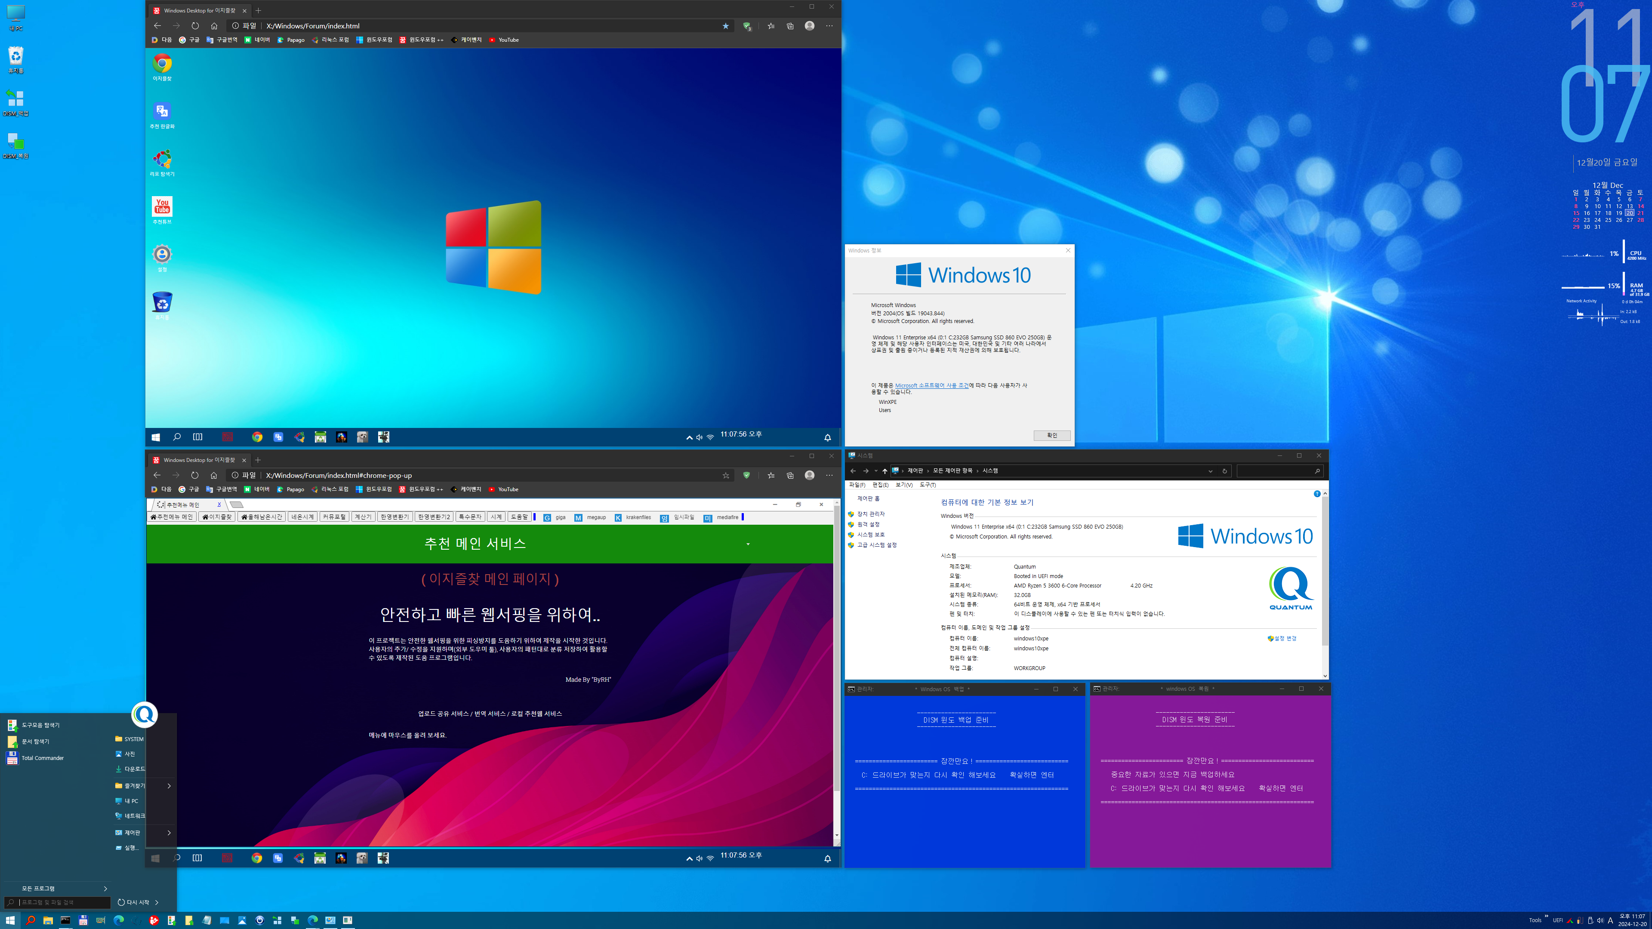Image resolution: width=1652 pixels, height=929 pixels.
Task: Expand the 즐겨찾기 submenu arrow
Action: (x=170, y=785)
